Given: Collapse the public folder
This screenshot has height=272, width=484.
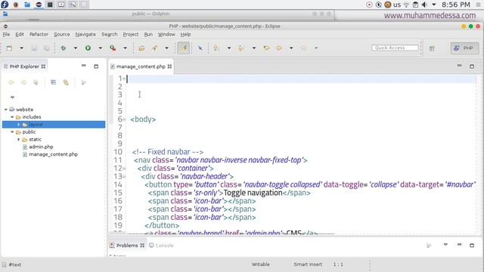Looking at the screenshot, I should coord(12,132).
